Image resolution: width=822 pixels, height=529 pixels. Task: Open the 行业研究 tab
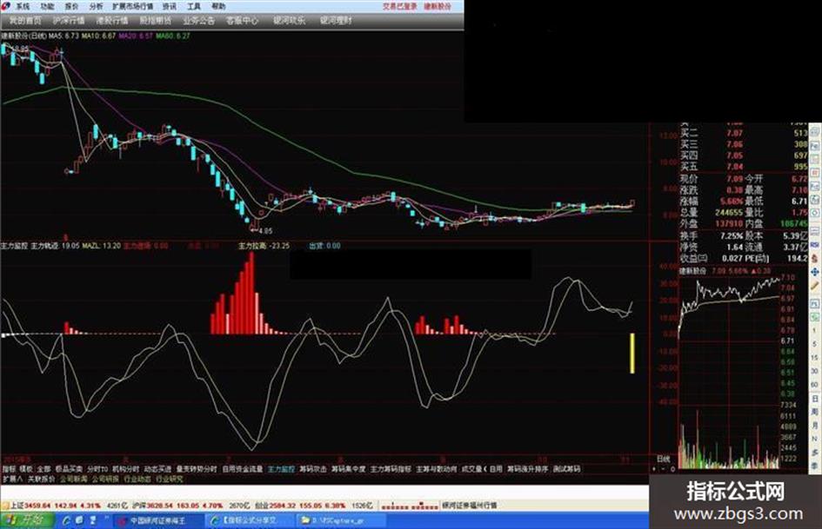pos(170,479)
